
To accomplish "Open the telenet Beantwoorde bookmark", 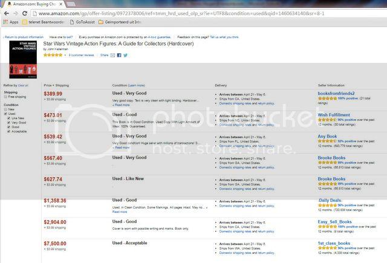I will (x=43, y=22).
